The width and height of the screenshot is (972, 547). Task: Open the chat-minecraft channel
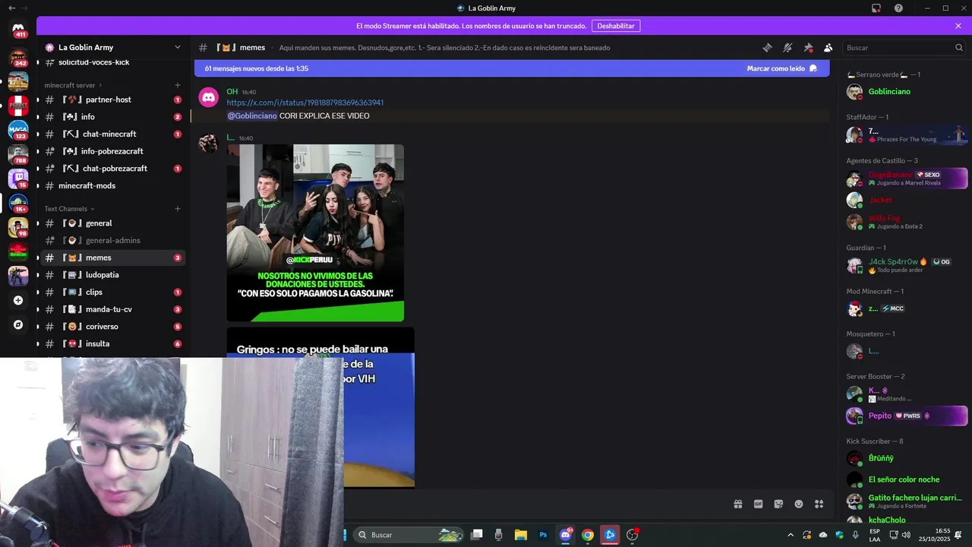pos(112,134)
